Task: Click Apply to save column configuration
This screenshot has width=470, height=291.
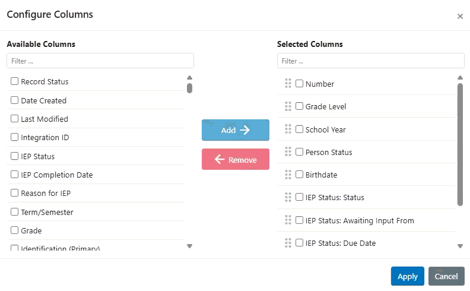Action: 407,276
